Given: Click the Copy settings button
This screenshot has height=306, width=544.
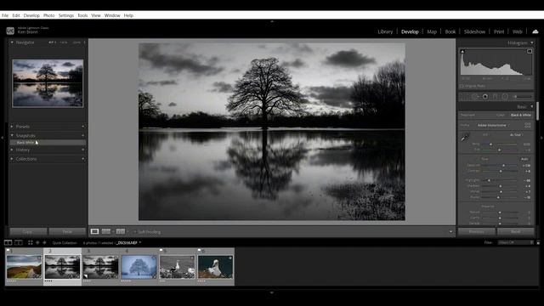Looking at the screenshot, I should [x=28, y=231].
